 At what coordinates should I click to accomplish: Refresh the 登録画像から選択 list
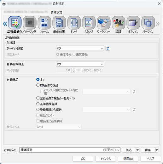coord(134,110)
